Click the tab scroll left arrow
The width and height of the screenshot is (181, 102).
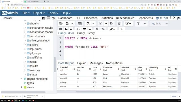pos(171,18)
